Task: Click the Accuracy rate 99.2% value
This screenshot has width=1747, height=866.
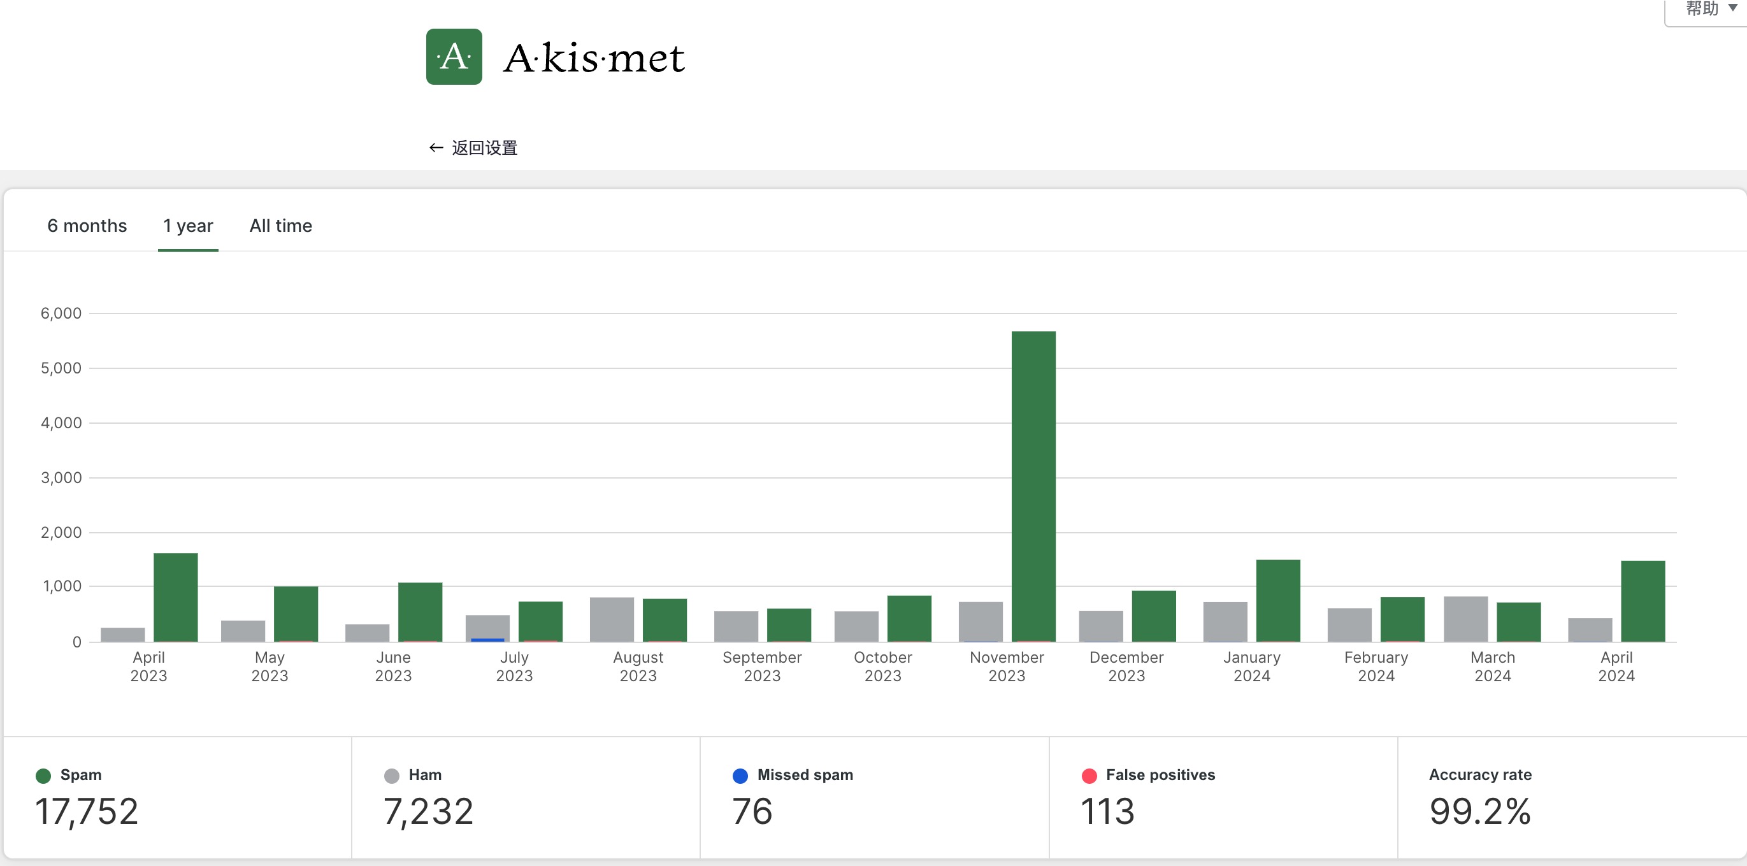Action: 1479,812
